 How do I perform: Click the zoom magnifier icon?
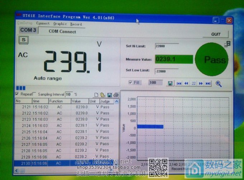click(219, 84)
